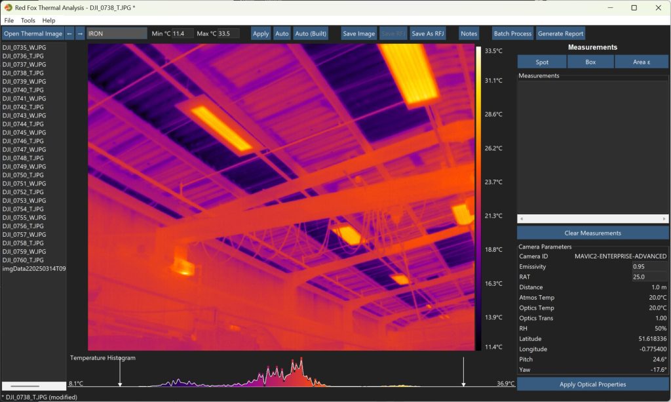
Task: Click the Min °C input field
Action: [x=183, y=33]
